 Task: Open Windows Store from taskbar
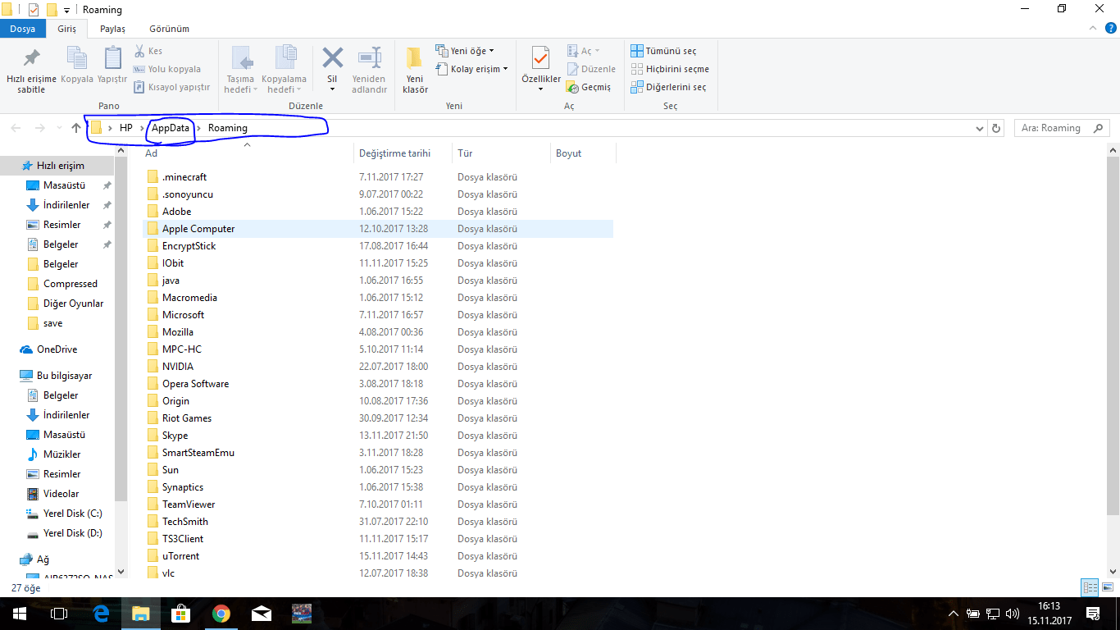click(x=181, y=614)
